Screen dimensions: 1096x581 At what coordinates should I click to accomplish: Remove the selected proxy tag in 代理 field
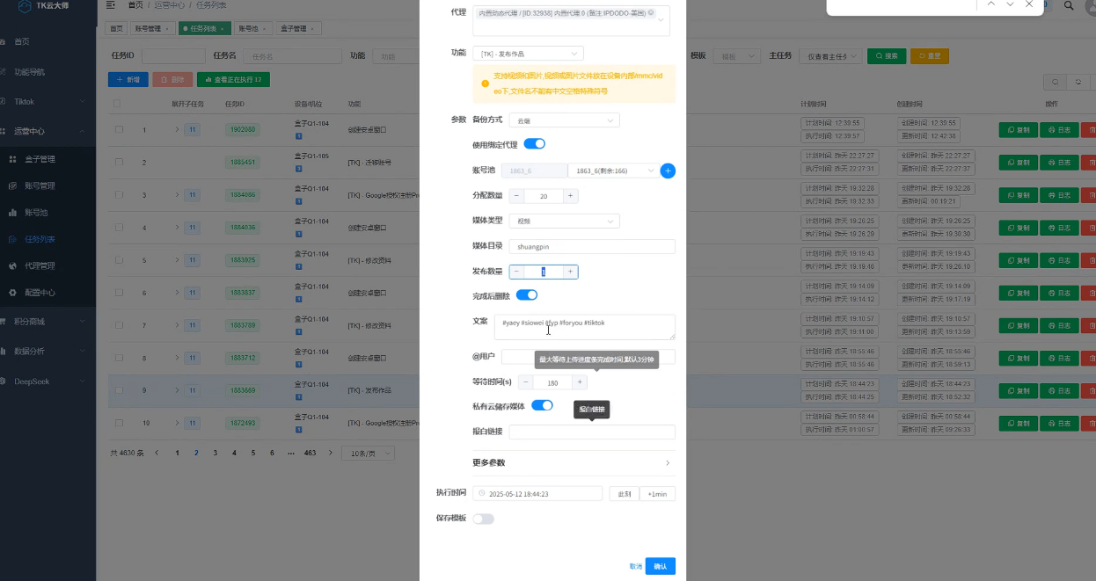[x=651, y=13]
